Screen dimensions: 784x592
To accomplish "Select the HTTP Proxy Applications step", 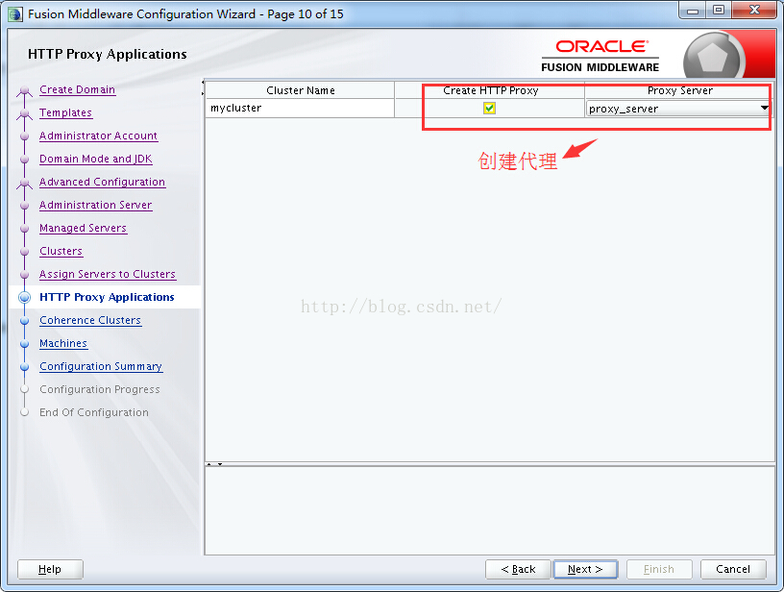I will pyautogui.click(x=107, y=297).
